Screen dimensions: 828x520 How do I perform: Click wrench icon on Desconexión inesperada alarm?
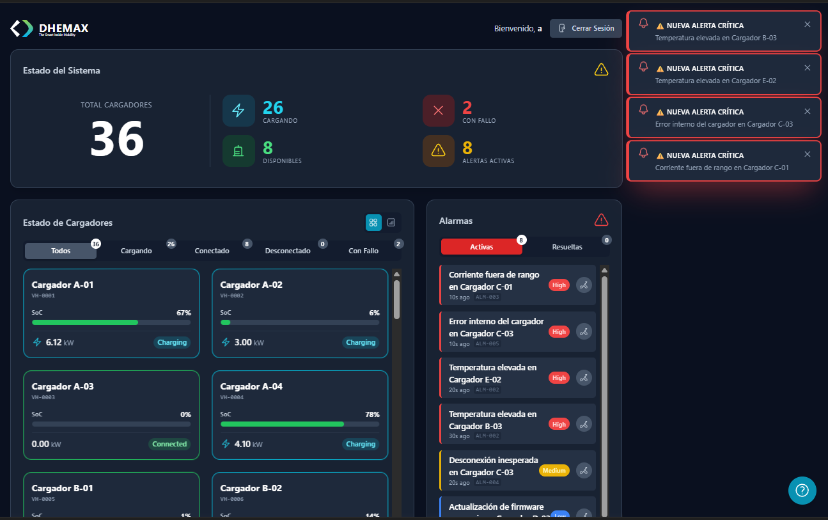coord(583,470)
